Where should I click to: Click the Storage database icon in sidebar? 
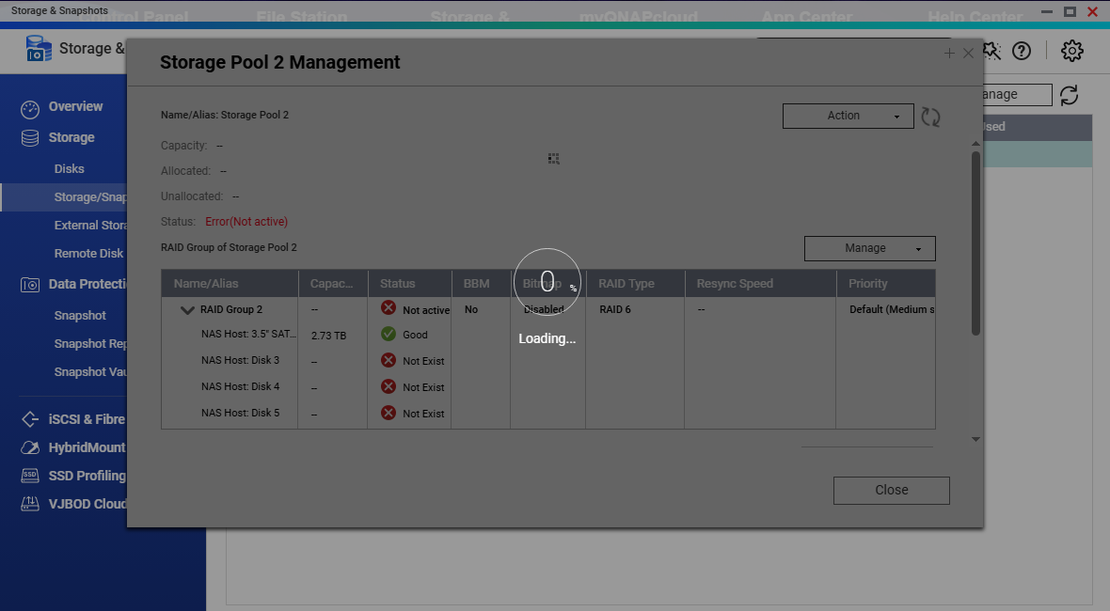click(30, 138)
